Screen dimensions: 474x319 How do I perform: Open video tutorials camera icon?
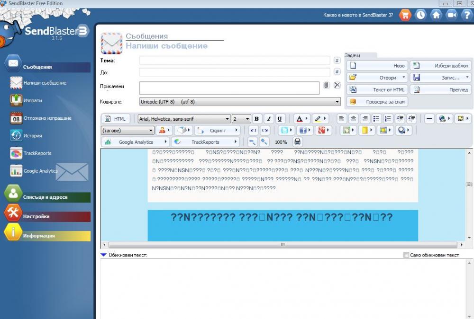point(452,15)
